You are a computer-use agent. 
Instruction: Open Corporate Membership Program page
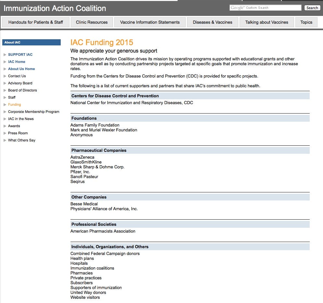pyautogui.click(x=33, y=112)
